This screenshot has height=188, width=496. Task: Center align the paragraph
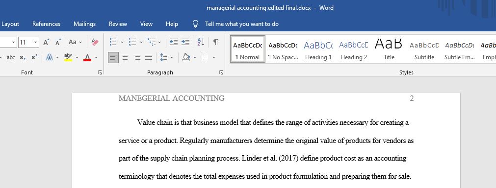pyautogui.click(x=125, y=57)
